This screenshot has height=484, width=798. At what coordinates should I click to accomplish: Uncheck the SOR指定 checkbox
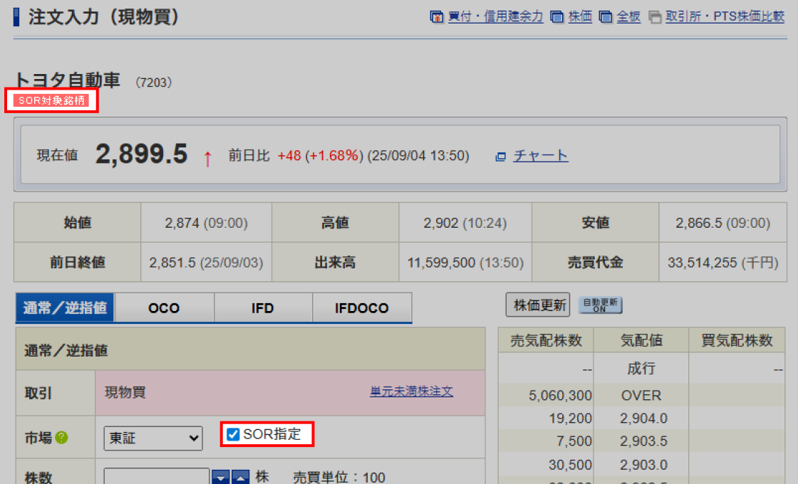(233, 434)
